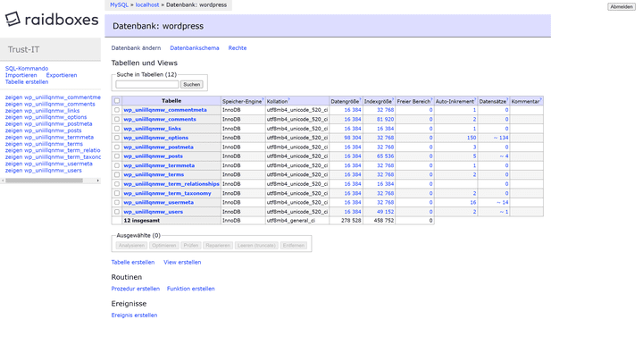Click right arrow of sidebar scrollbar
The height and width of the screenshot is (362, 643).
(x=97, y=181)
